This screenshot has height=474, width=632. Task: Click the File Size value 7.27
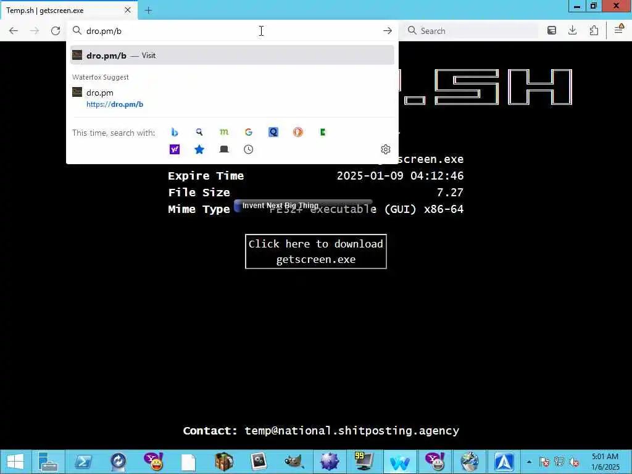450,193
